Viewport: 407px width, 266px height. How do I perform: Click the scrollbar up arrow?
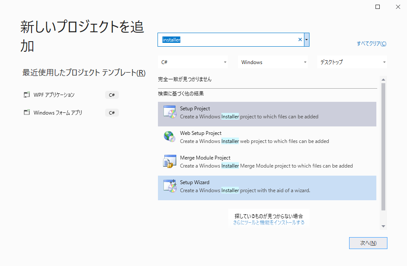coord(384,79)
